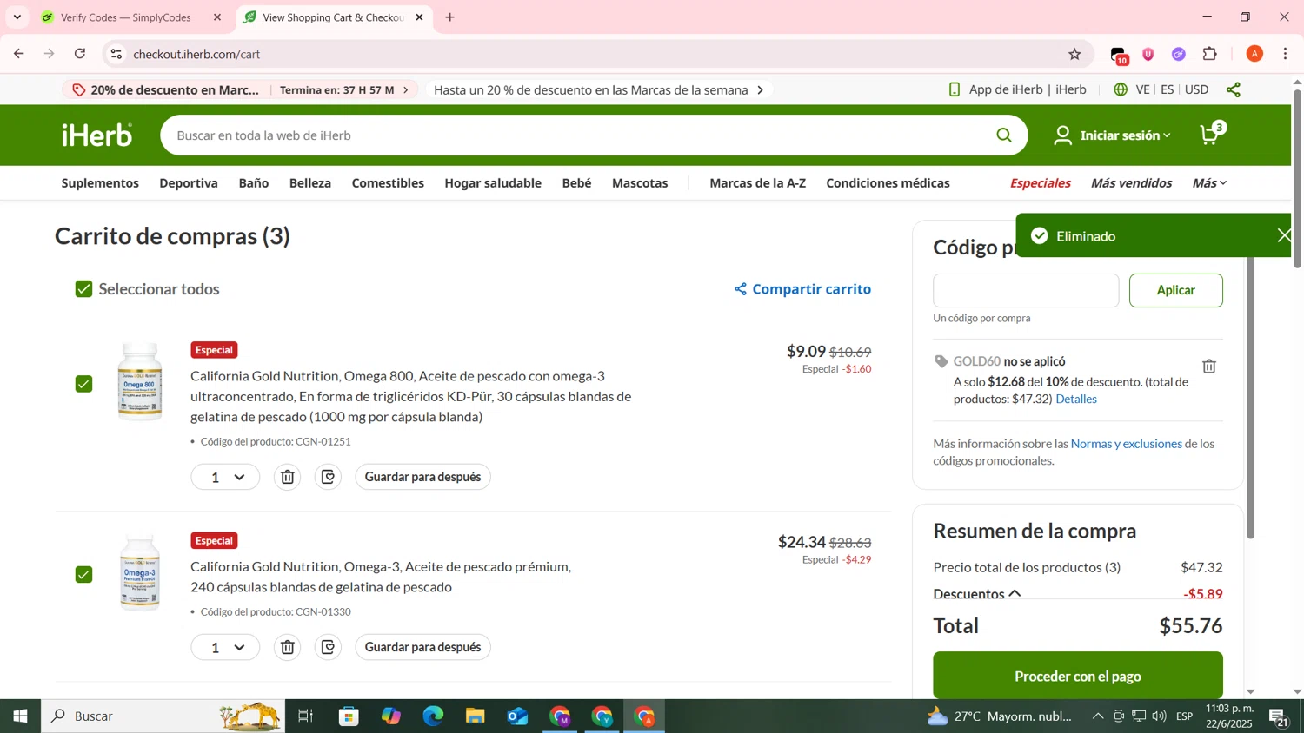Uncheck the Omega-3 premium item checkbox
The width and height of the screenshot is (1304, 733).
tap(83, 575)
